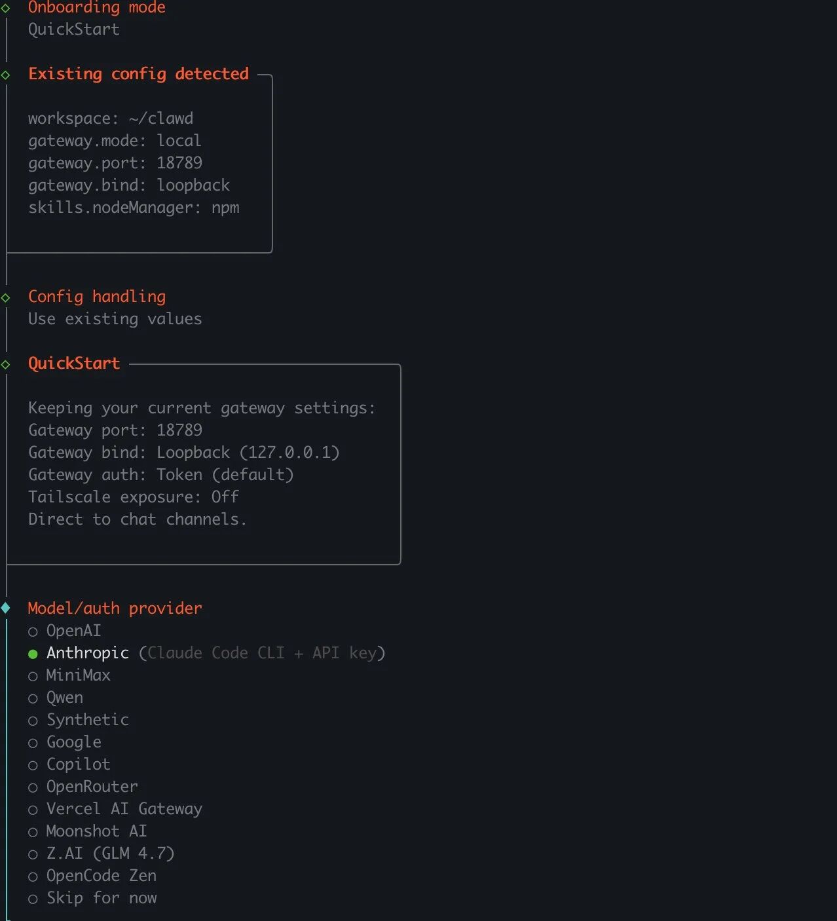Pick OpenRouter from the provider list
This screenshot has height=921, width=837.
(92, 787)
